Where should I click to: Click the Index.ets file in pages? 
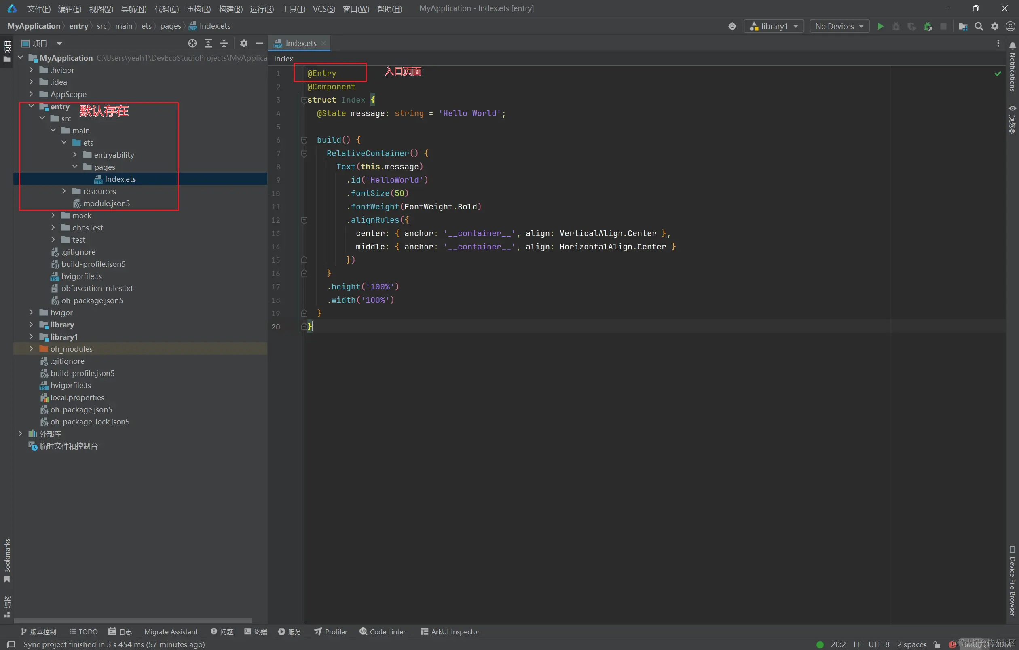point(120,179)
